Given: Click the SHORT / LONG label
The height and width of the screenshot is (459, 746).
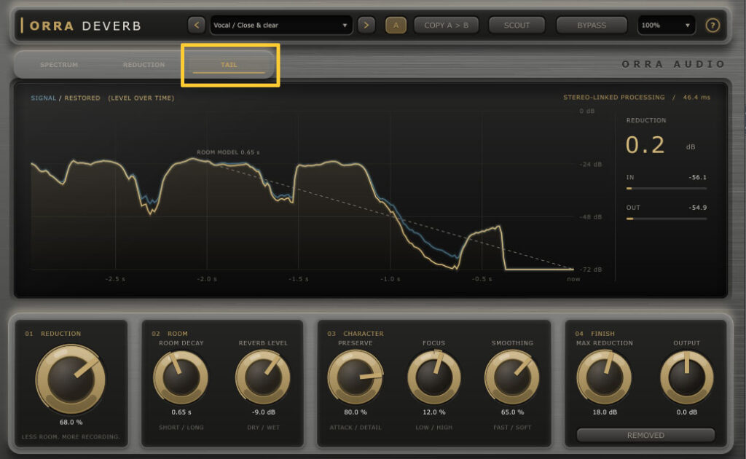Looking at the screenshot, I should tap(181, 427).
